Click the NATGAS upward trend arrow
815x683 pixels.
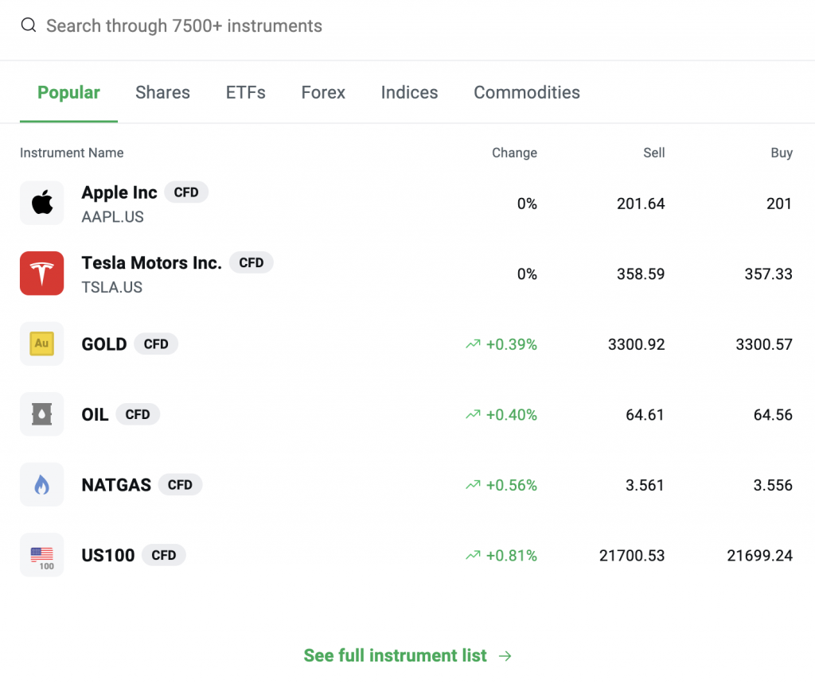473,485
